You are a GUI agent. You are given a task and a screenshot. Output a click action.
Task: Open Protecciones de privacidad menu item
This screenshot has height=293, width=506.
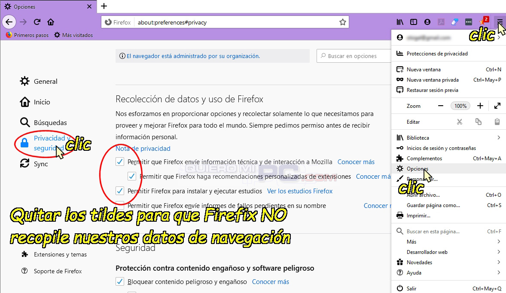pyautogui.click(x=448, y=54)
